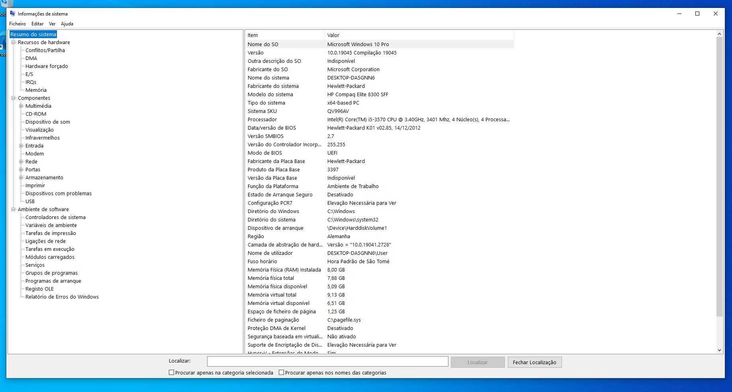Screen dimensions: 732x392
Task: Select CD-ROM tree item
Action: [x=36, y=114]
